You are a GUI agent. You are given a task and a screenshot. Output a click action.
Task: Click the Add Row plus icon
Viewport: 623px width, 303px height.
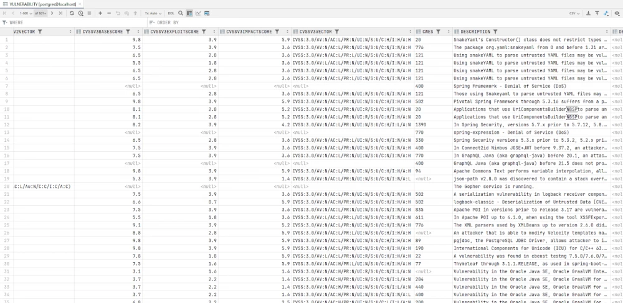coord(101,12)
